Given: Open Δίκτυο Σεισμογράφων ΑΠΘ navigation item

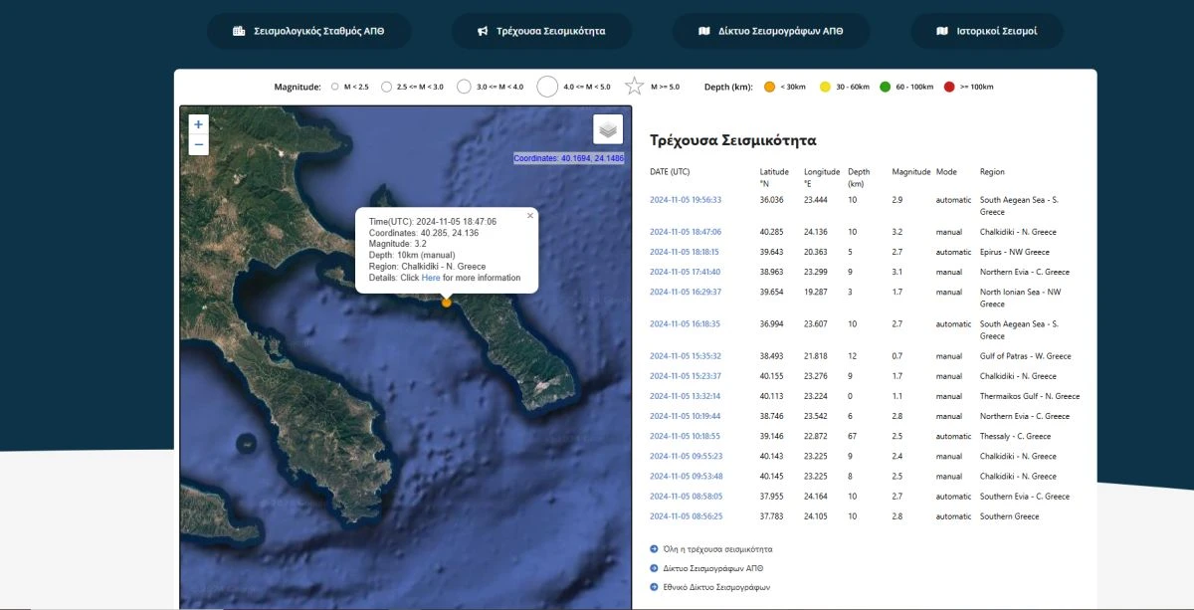Looking at the screenshot, I should [770, 31].
